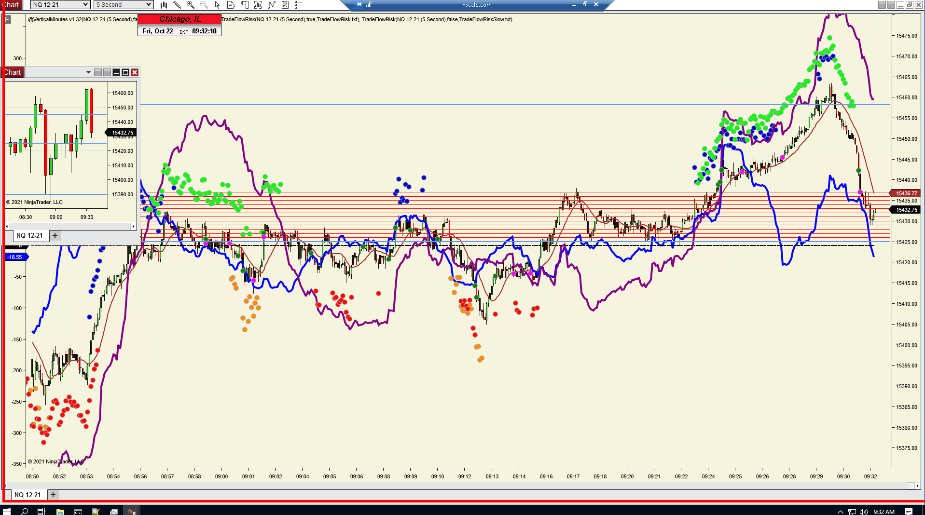Click the 15432.75 marker in small chart

coord(122,133)
